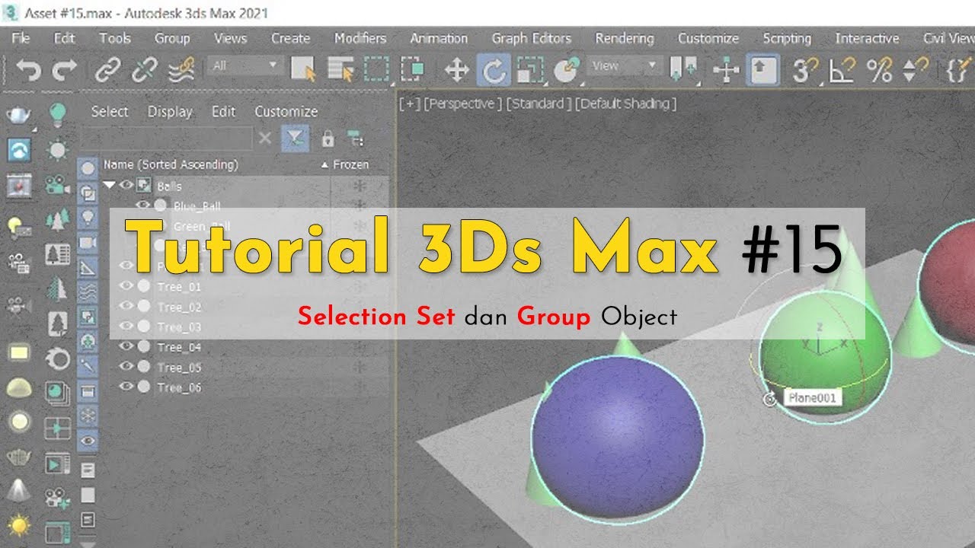
Task: Activate the Select and Rotate tool
Action: (x=494, y=71)
